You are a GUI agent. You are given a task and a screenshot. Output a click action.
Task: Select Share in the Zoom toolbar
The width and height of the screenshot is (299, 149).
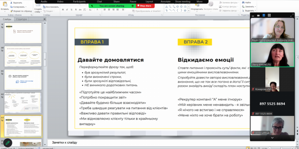tap(116, 1)
